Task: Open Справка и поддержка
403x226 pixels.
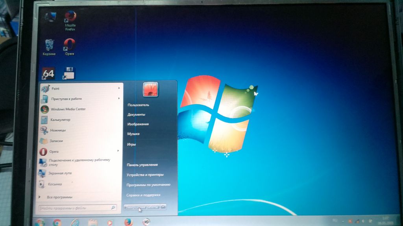Action: (143, 195)
